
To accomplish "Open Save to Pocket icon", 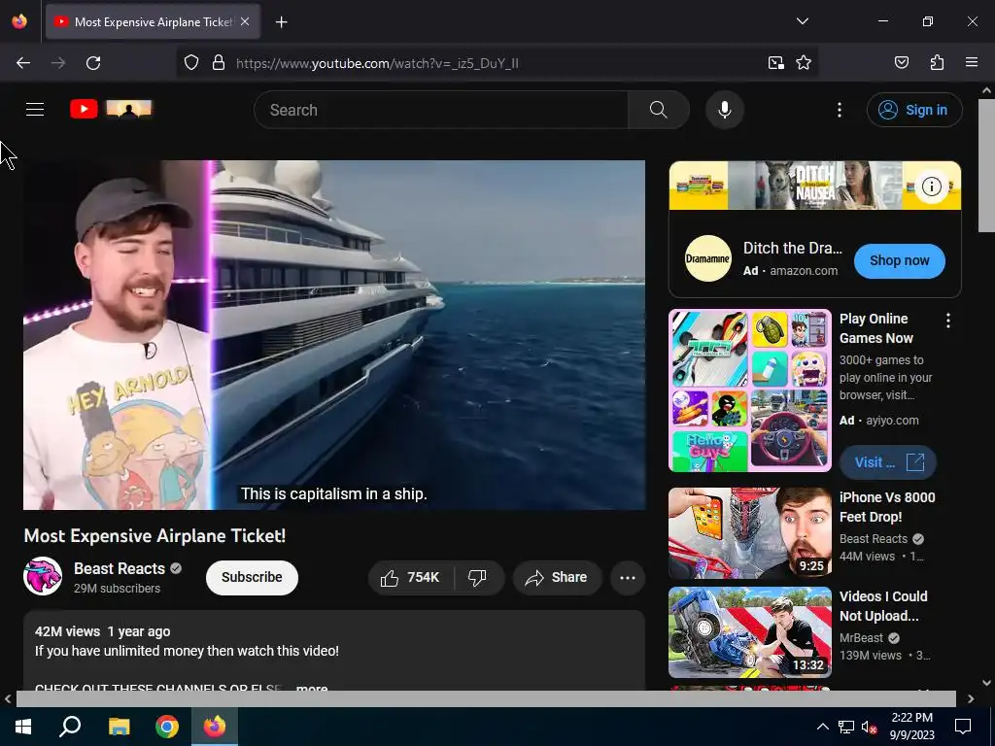I will [901, 63].
